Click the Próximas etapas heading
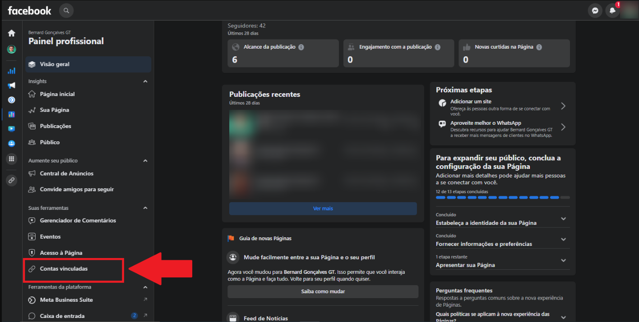This screenshot has height=322, width=639. 464,90
